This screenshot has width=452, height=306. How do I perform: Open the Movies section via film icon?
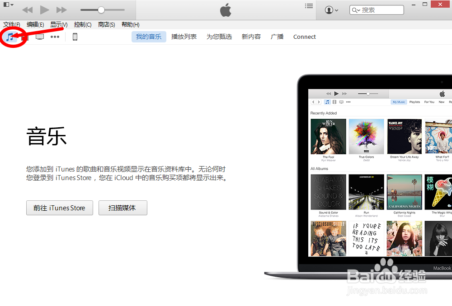(25, 37)
